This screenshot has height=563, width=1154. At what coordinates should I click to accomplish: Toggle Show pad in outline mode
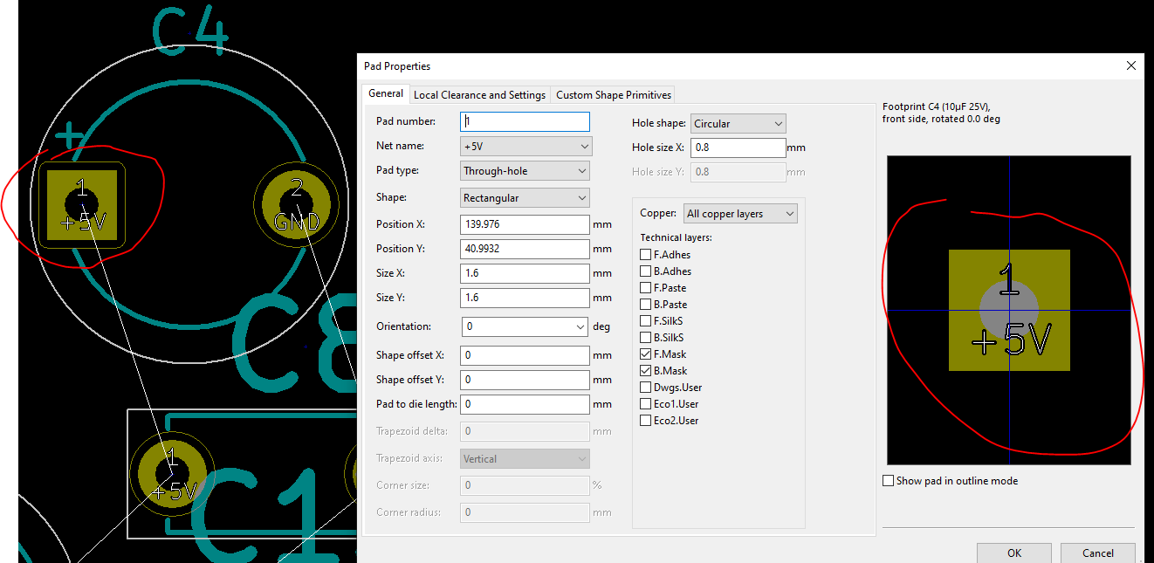pos(889,481)
